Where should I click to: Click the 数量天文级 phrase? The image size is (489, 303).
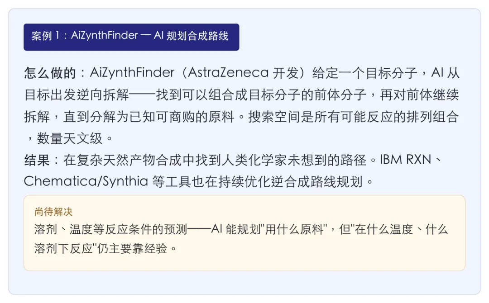tap(70, 138)
